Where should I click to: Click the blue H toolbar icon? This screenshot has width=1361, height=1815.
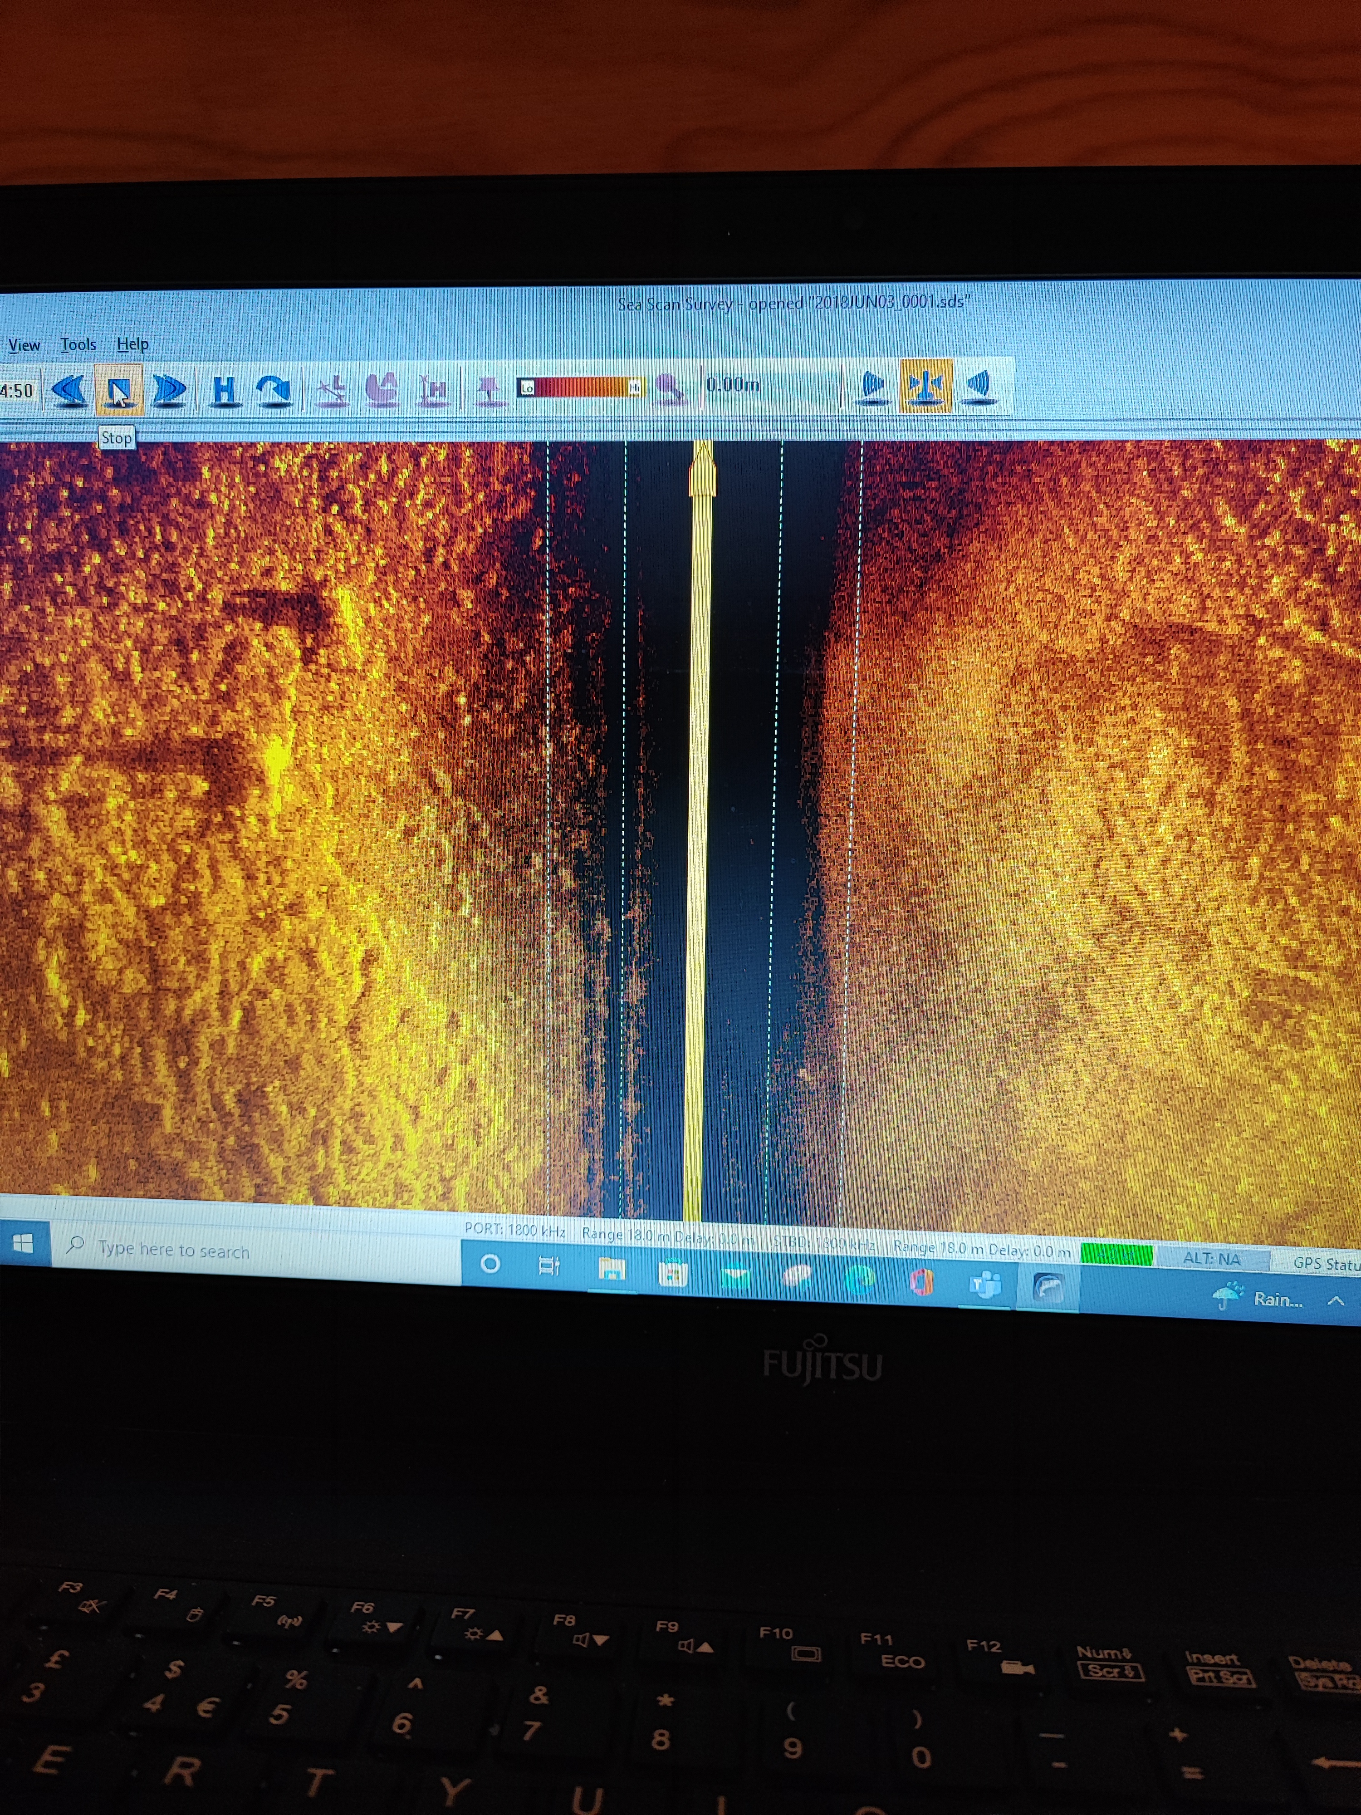(224, 391)
